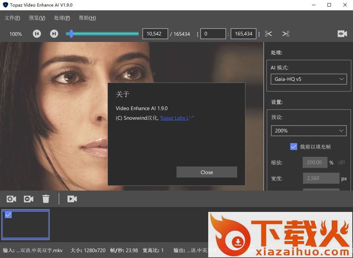Click the current frame field 10,542
Viewport: 353px width, 258px height.
click(155, 34)
